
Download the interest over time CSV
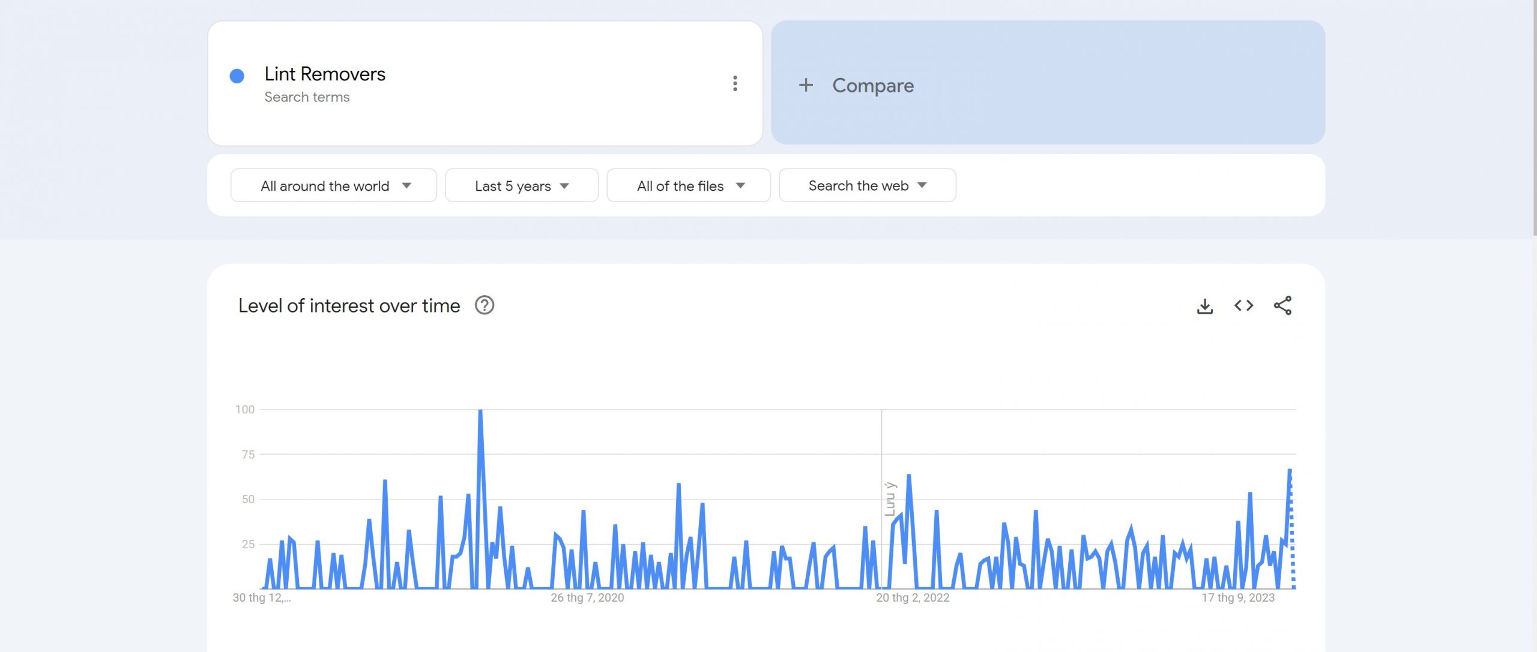[x=1204, y=306]
